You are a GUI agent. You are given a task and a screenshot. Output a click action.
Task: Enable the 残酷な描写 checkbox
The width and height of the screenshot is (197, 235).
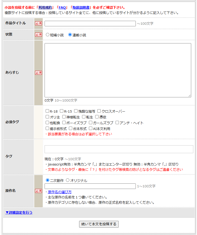click(76, 111)
